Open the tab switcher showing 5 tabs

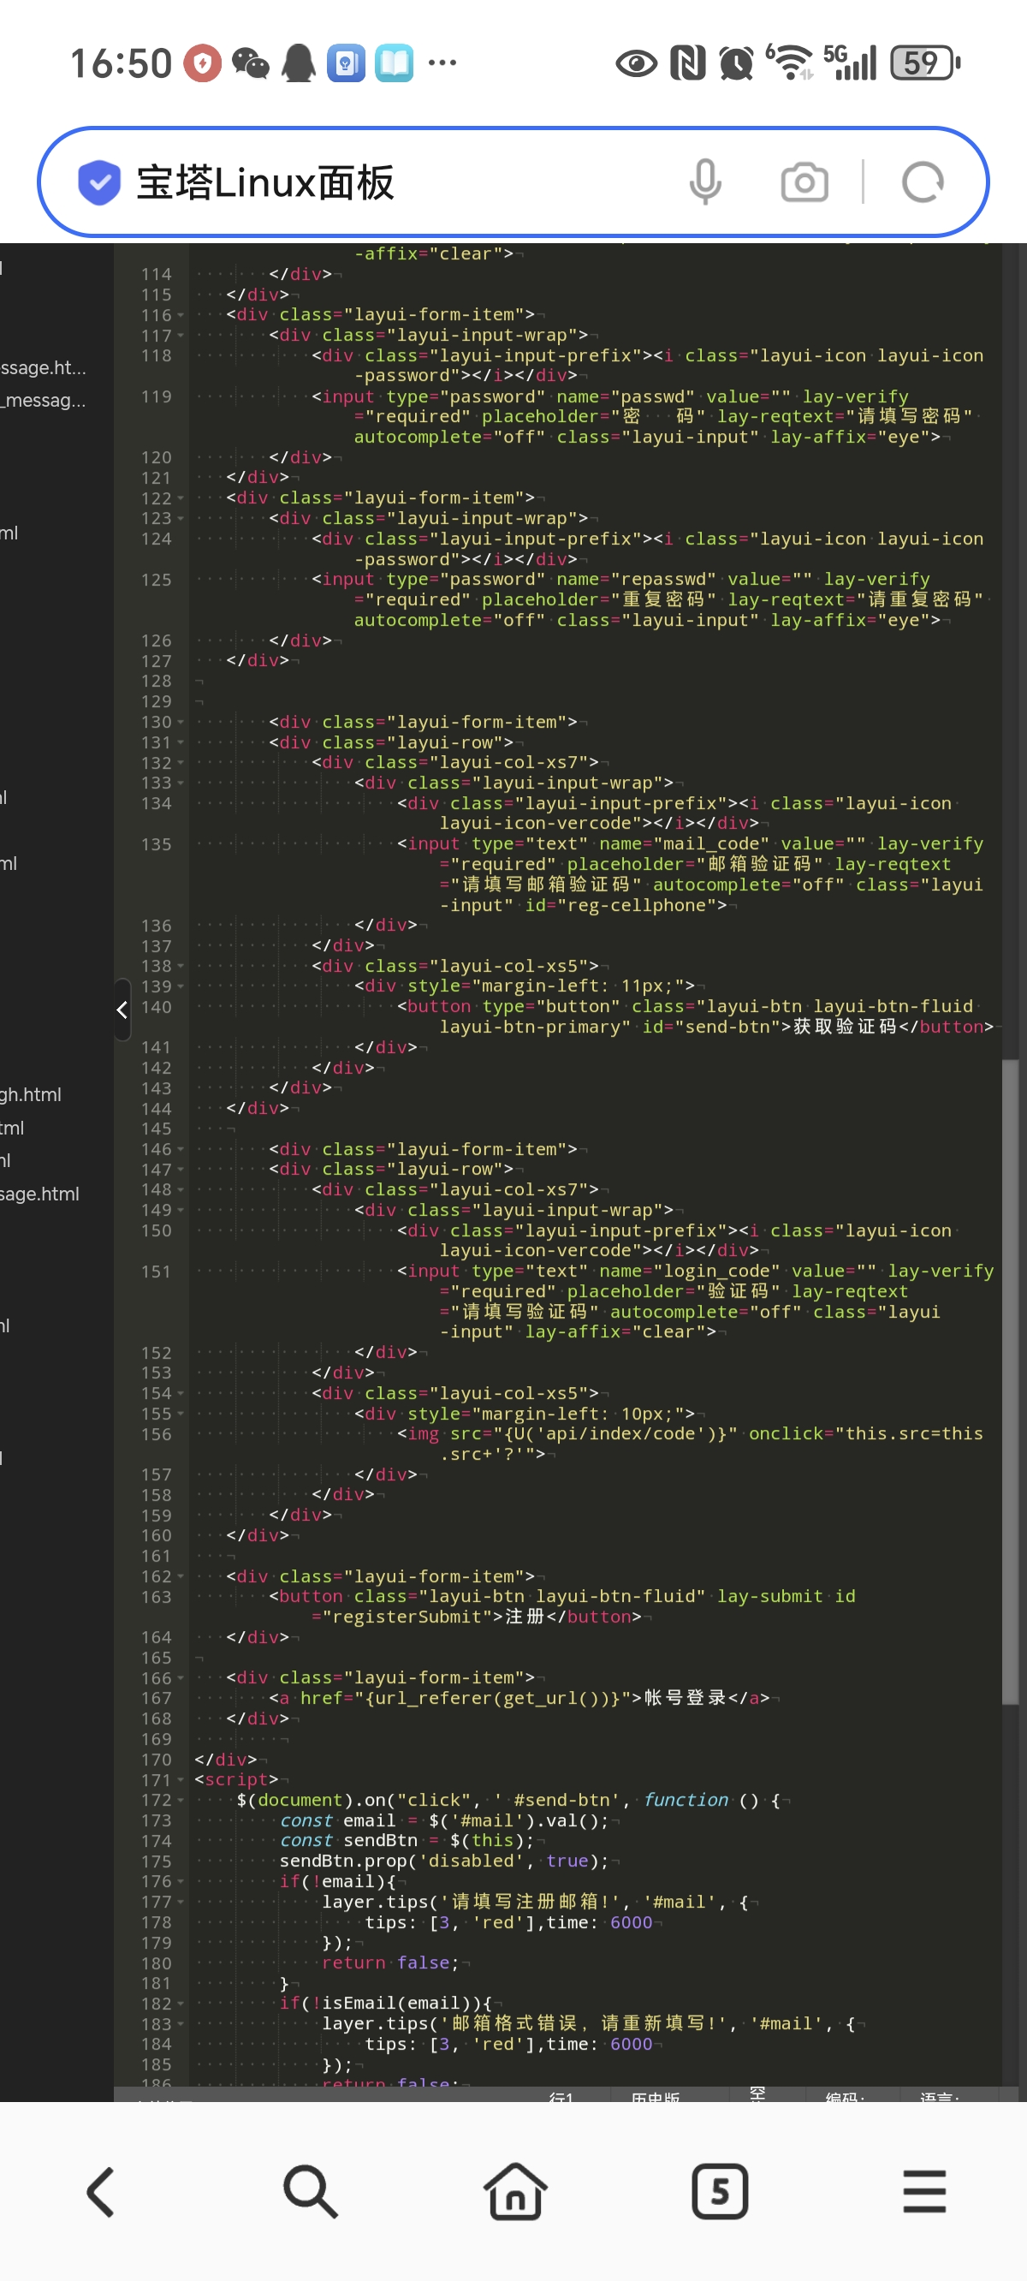[719, 2193]
